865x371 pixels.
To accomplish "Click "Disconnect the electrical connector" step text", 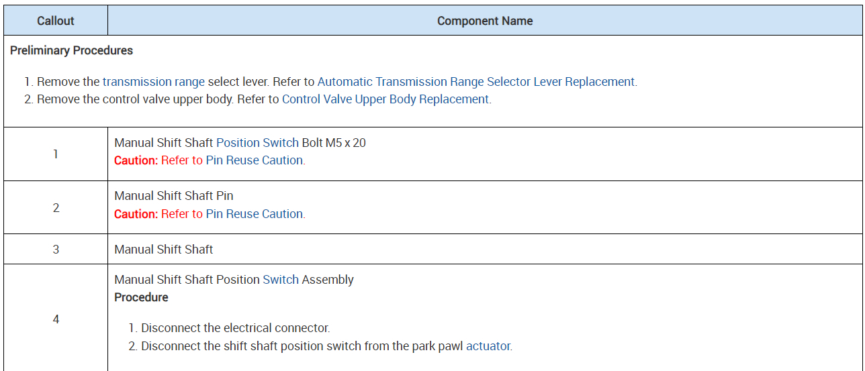I will tap(235, 328).
